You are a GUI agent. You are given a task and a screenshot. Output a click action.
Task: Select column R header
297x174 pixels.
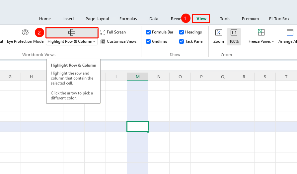[244, 77]
